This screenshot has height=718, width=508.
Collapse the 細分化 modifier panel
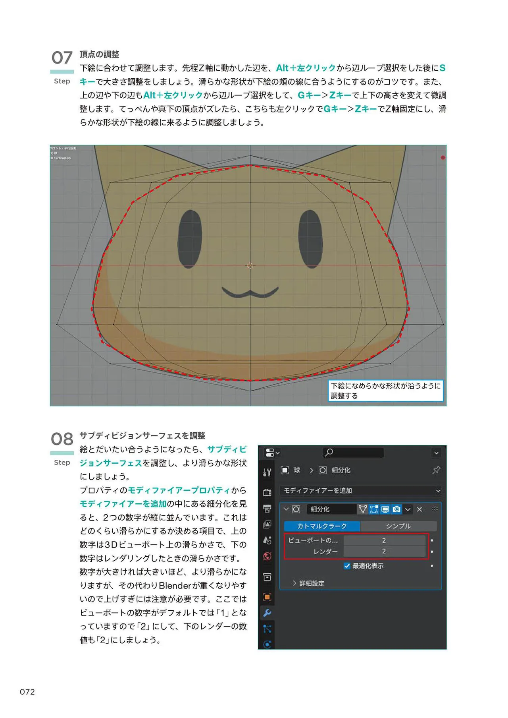[x=286, y=509]
